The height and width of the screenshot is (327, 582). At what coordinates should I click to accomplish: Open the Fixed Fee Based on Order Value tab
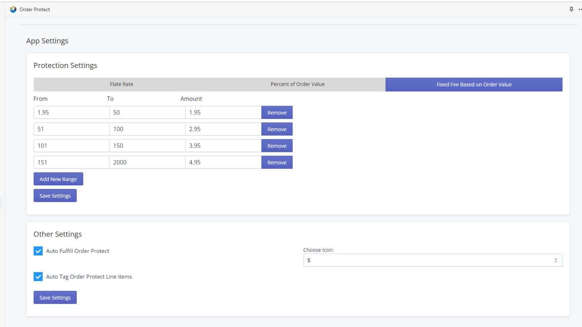(x=474, y=84)
